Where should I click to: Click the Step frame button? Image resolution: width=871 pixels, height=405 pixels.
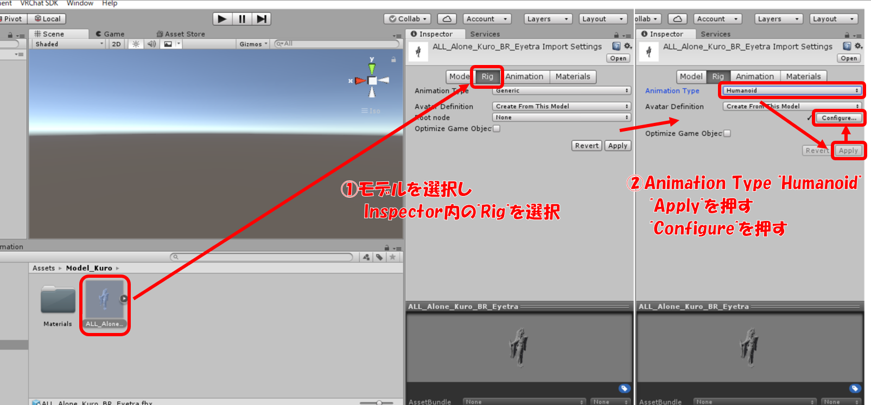pyautogui.click(x=262, y=19)
